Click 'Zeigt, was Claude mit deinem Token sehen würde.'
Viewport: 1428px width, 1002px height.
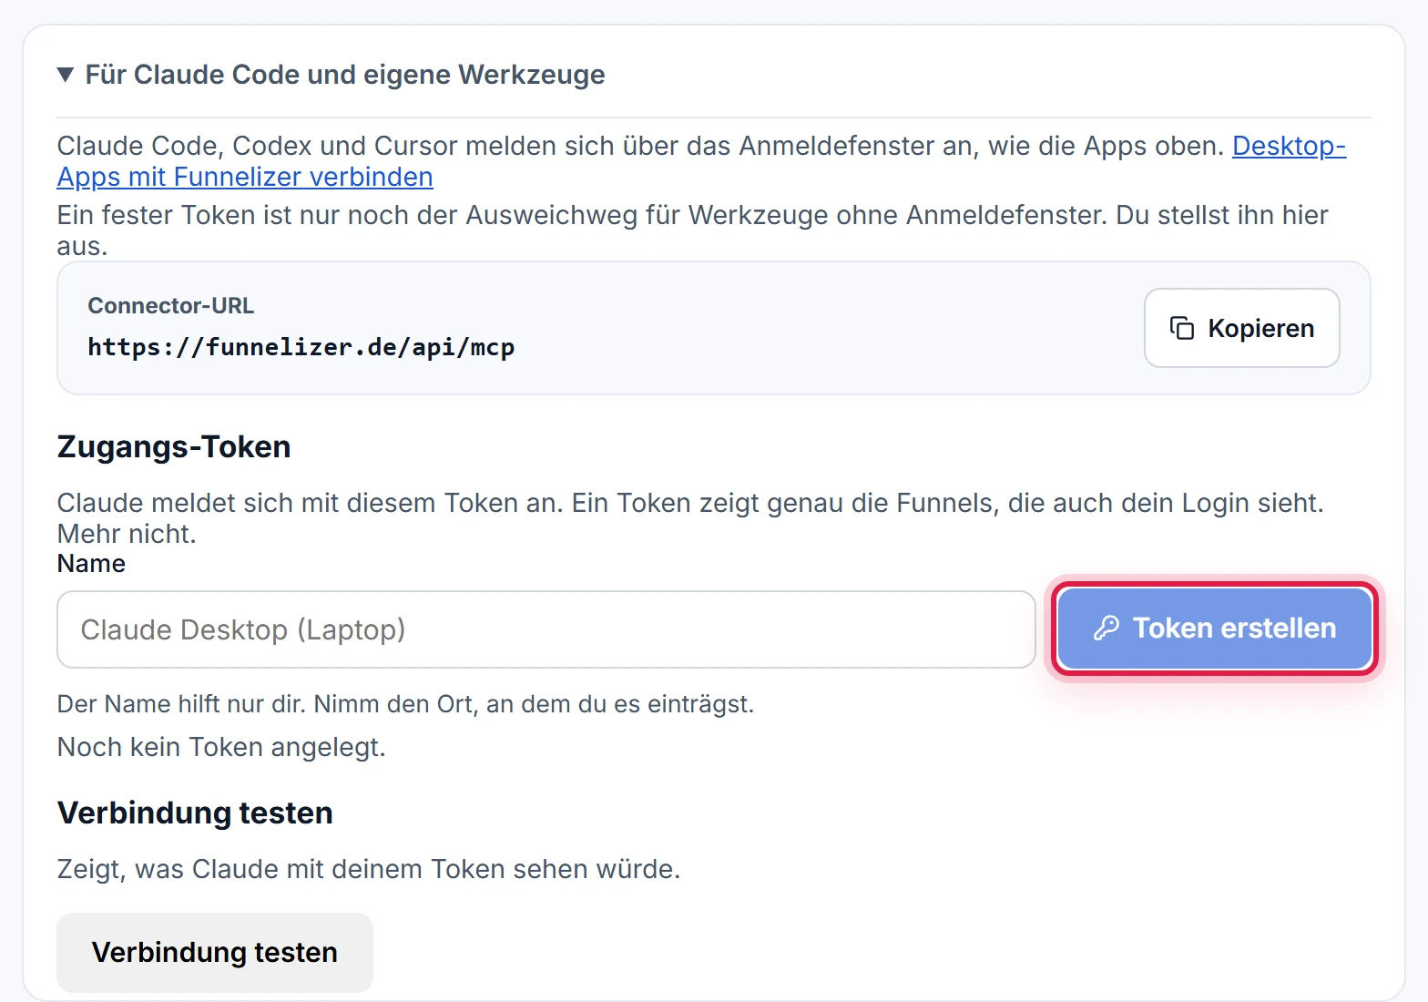[369, 869]
